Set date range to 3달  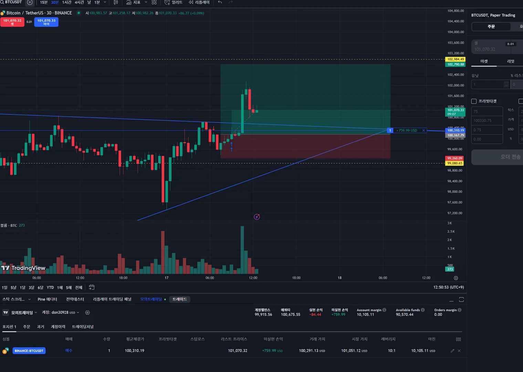(x=31, y=288)
